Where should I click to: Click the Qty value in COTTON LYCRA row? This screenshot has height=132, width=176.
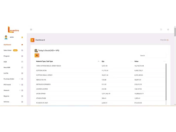pos(105,70)
